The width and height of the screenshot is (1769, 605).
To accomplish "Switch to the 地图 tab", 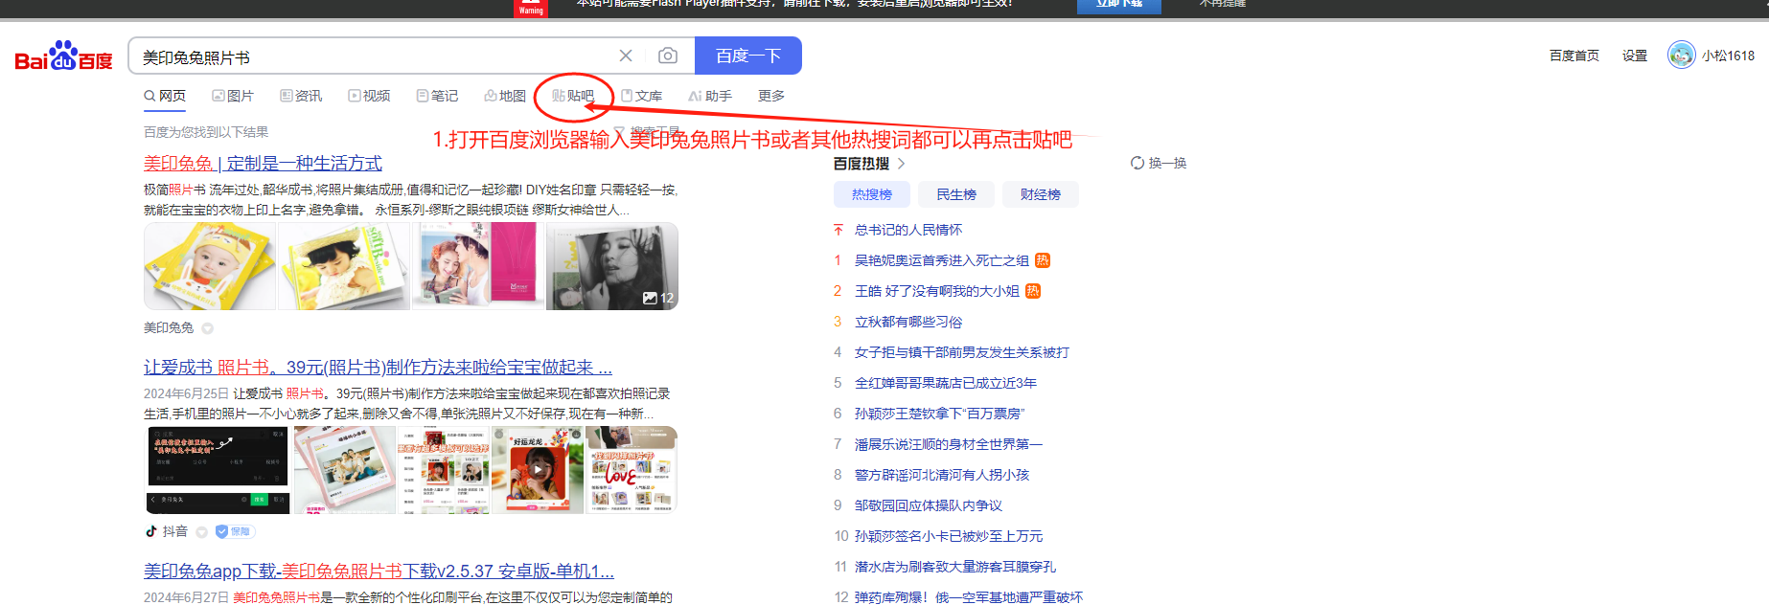I will (x=505, y=96).
